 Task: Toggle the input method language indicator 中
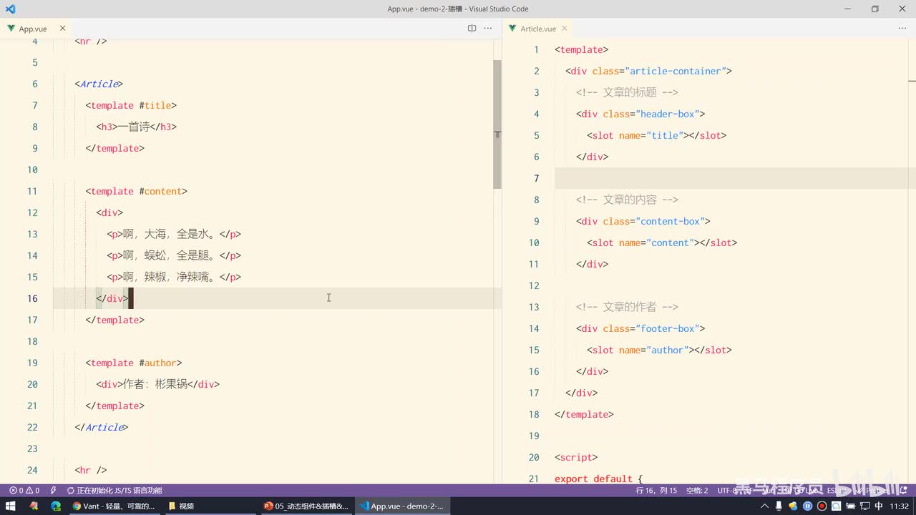click(x=878, y=506)
